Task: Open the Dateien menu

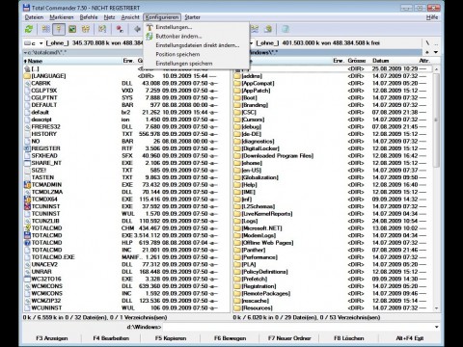Action: pyautogui.click(x=34, y=17)
